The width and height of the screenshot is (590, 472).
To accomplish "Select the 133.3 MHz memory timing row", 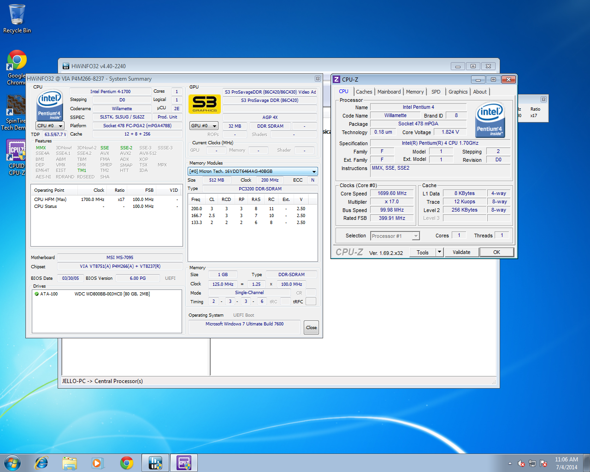I will tap(253, 223).
